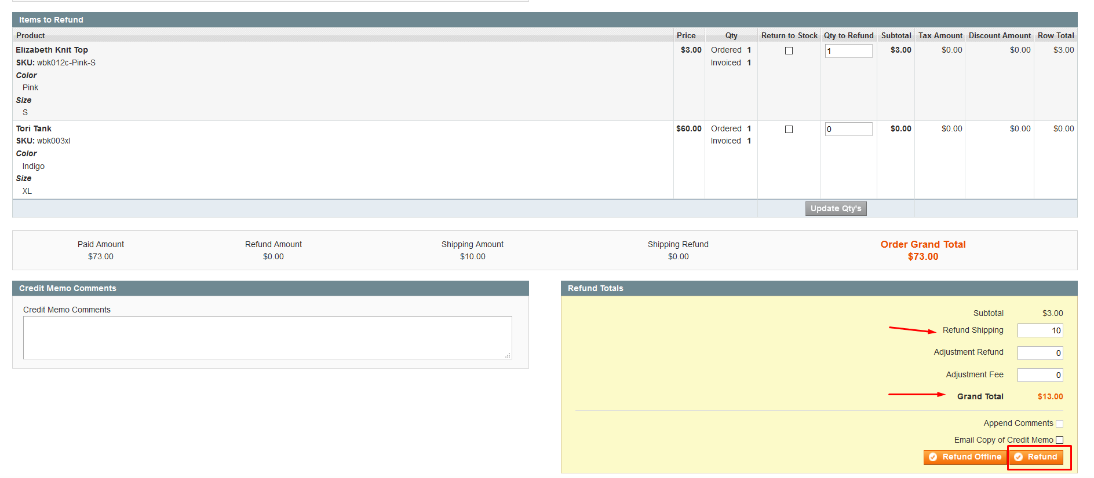Click the Adjustment Fee input box
The height and width of the screenshot is (478, 1094).
point(1040,375)
